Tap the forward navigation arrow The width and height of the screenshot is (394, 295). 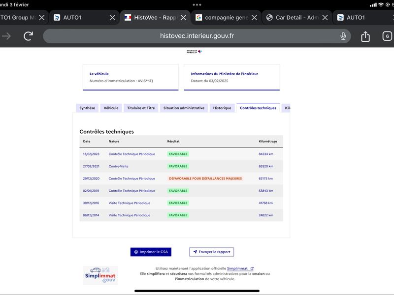6,36
